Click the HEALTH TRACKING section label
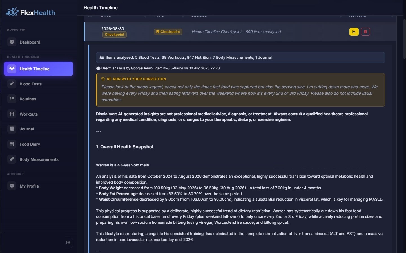The height and width of the screenshot is (253, 406). tap(23, 57)
